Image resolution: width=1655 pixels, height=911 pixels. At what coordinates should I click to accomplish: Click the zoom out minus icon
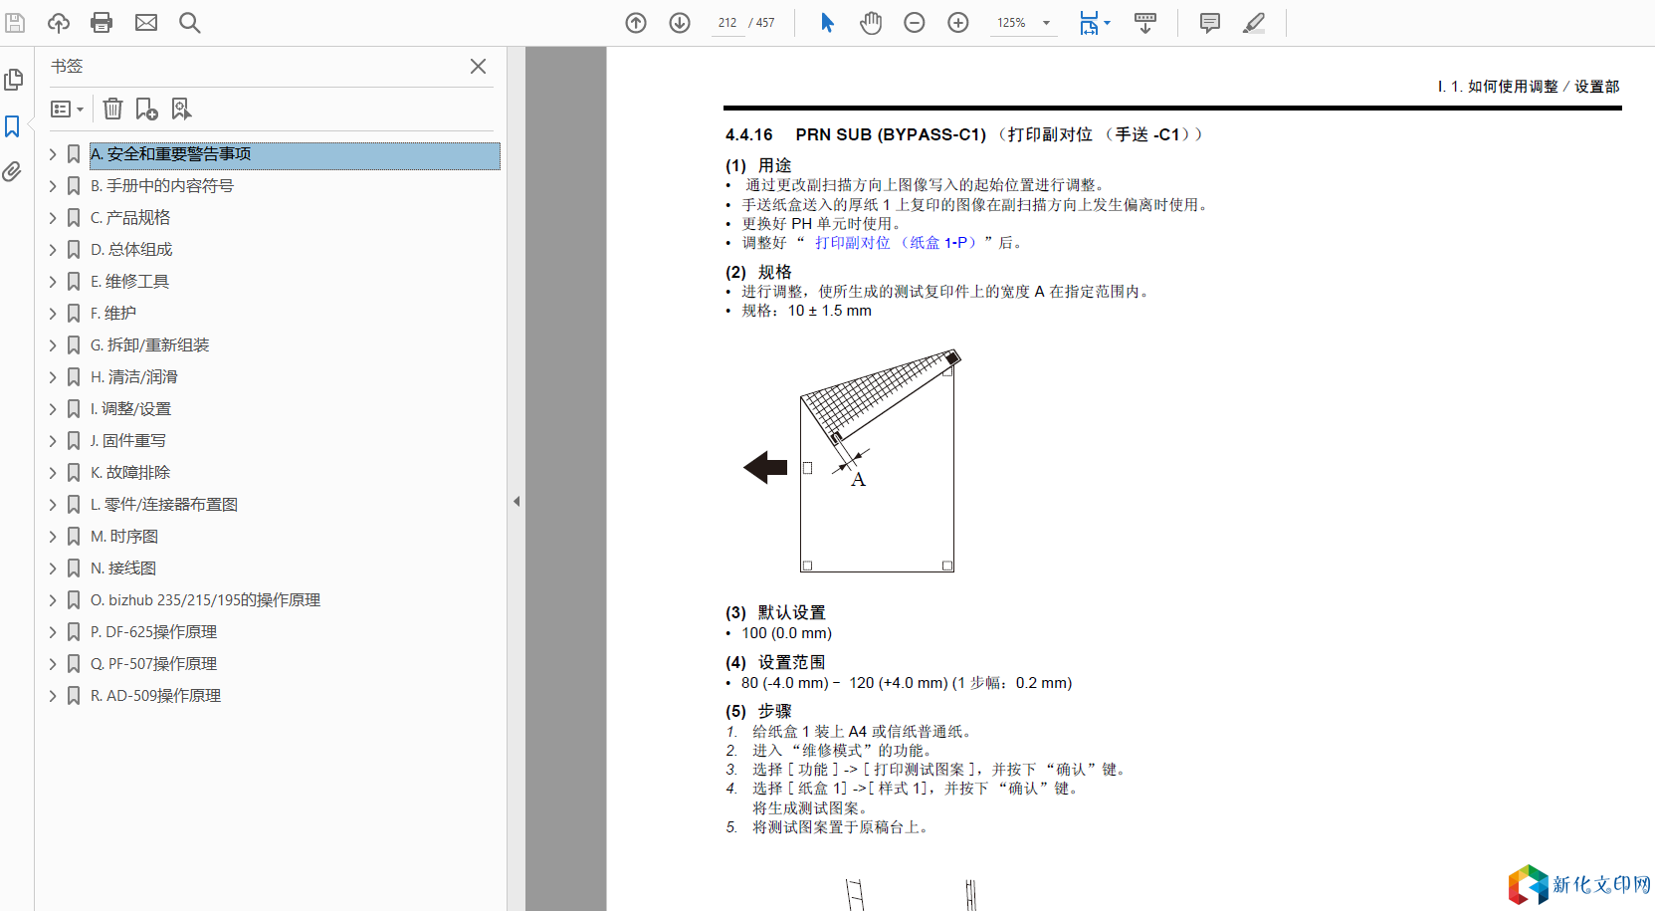click(915, 23)
